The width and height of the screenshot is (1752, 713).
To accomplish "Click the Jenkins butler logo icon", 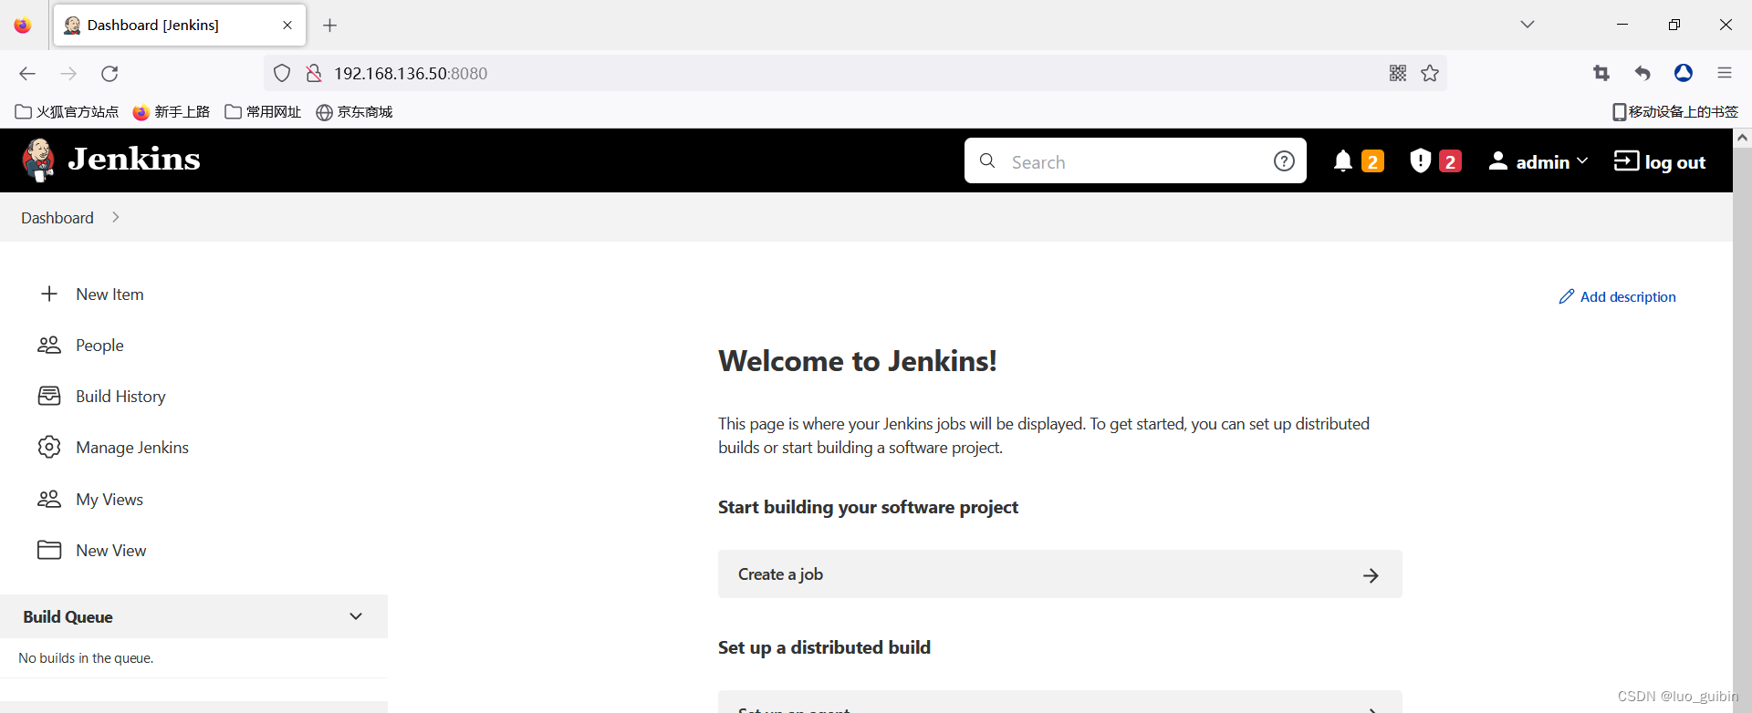I will click(38, 160).
